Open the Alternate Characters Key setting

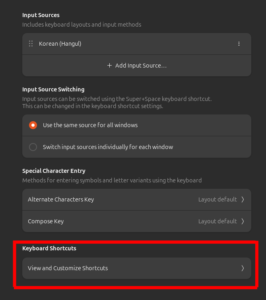tap(137, 199)
